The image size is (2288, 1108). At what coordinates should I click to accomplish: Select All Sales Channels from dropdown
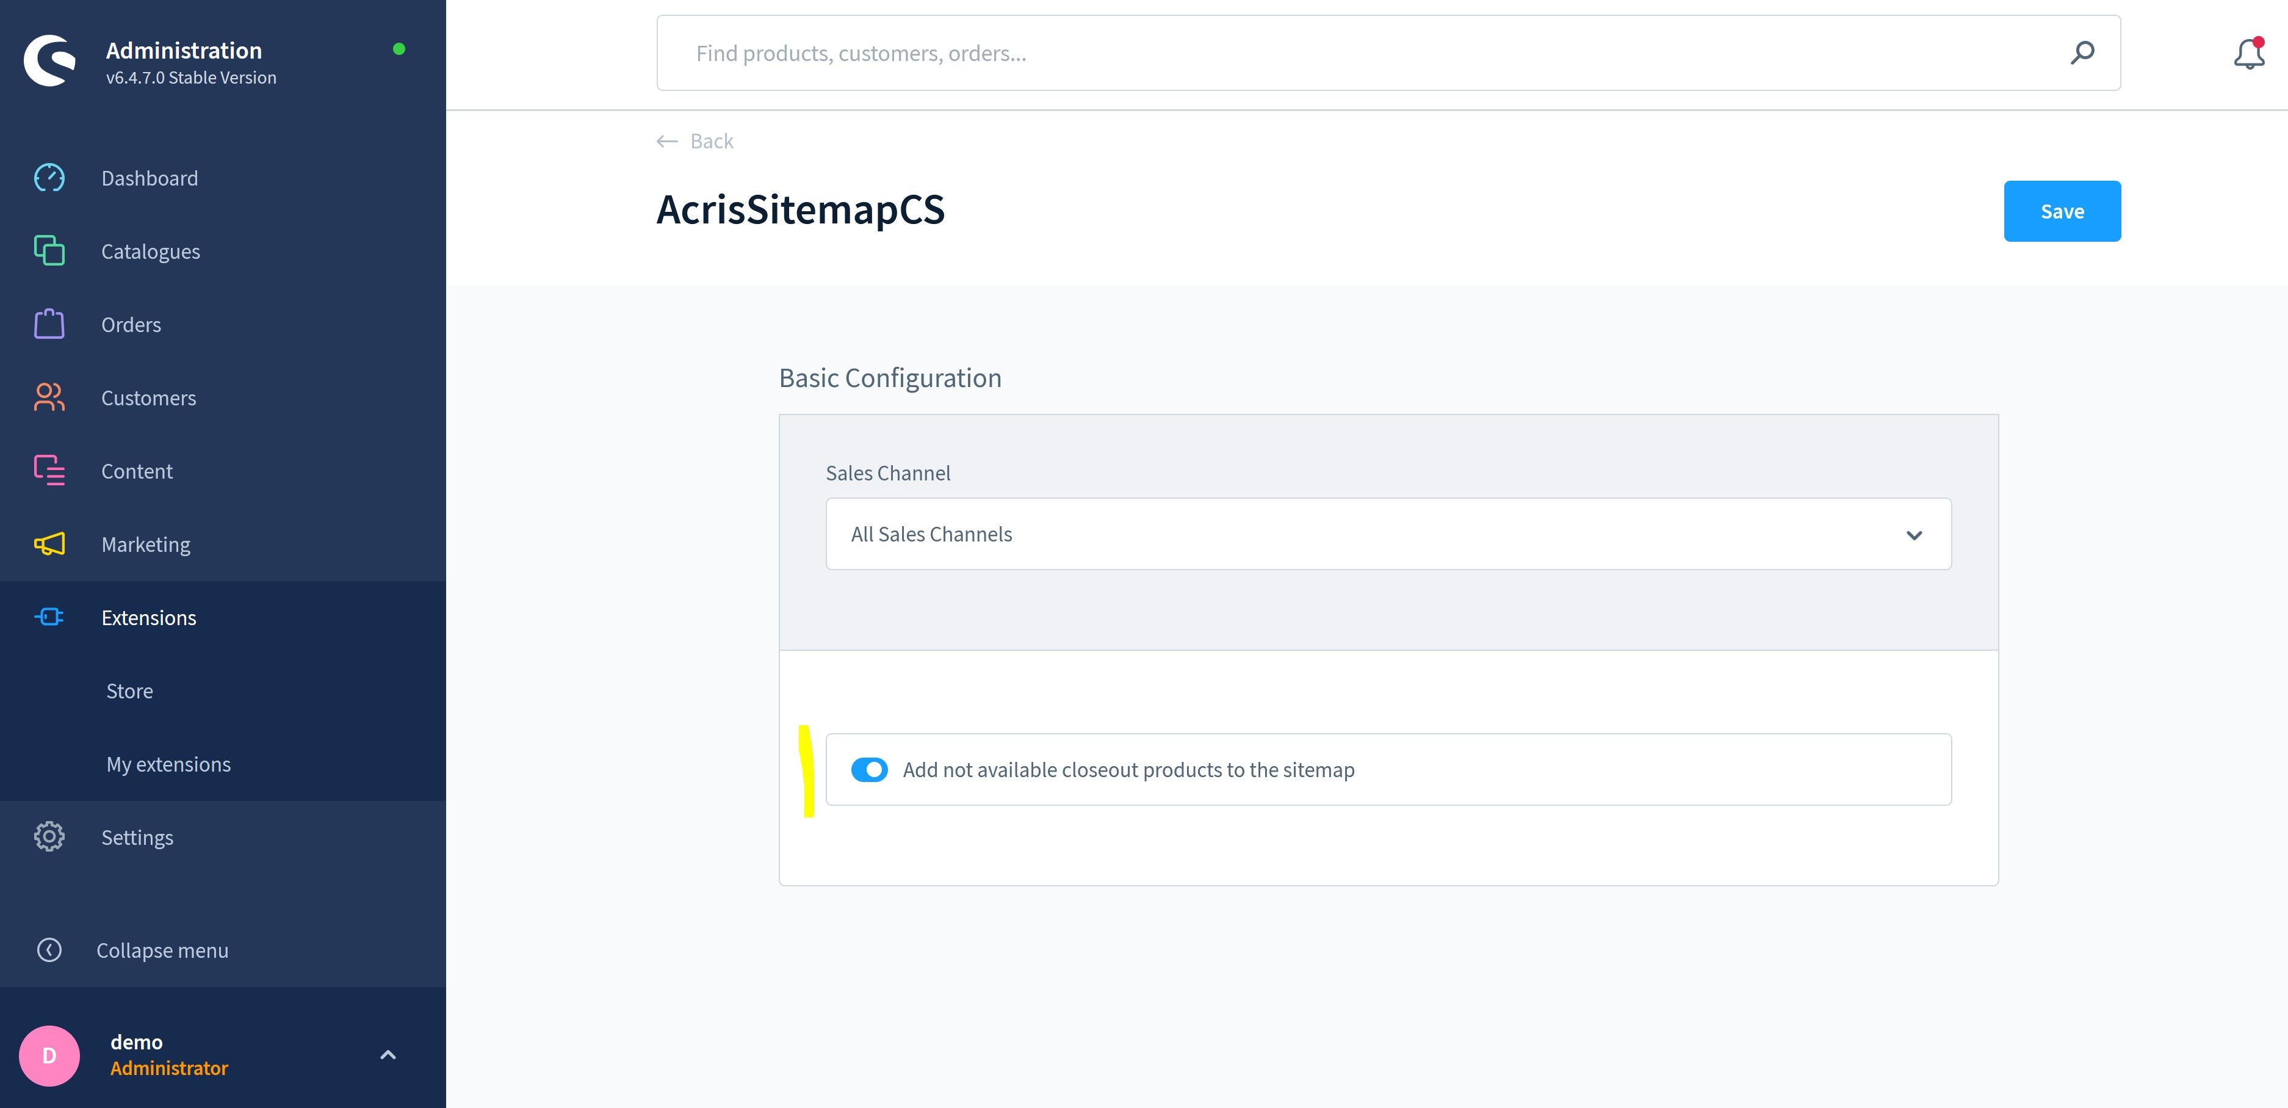[x=1388, y=533]
